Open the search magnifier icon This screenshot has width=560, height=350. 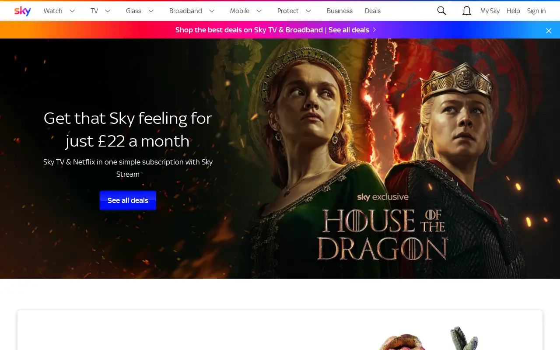pyautogui.click(x=441, y=11)
